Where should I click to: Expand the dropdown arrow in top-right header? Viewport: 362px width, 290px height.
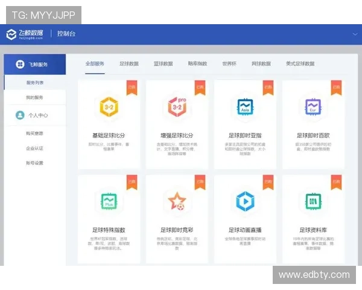pyautogui.click(x=355, y=34)
